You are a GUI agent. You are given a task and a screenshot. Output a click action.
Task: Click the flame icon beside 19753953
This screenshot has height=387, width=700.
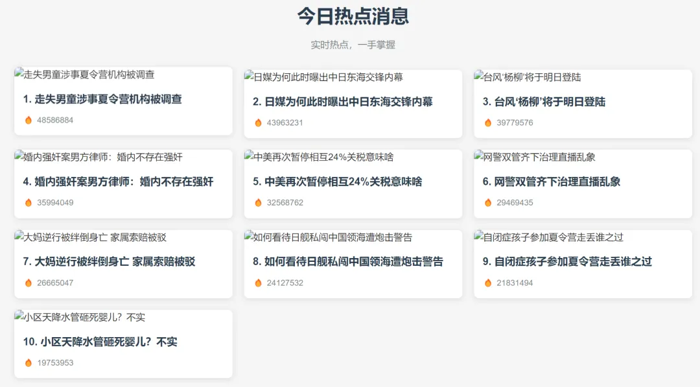pos(29,363)
